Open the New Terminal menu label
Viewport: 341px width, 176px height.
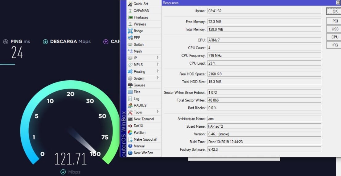pos(144,119)
